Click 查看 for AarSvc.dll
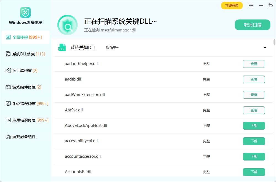This screenshot has width=276, height=182. tap(254, 110)
